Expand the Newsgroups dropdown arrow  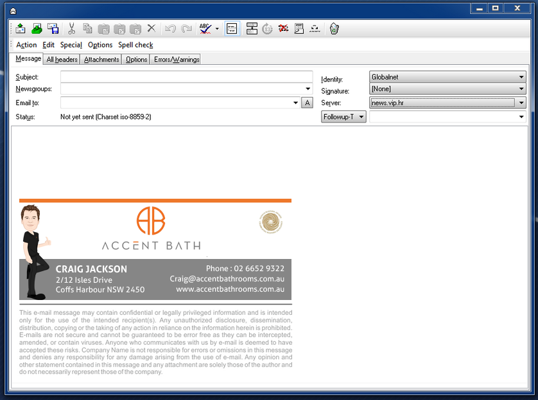(308, 89)
